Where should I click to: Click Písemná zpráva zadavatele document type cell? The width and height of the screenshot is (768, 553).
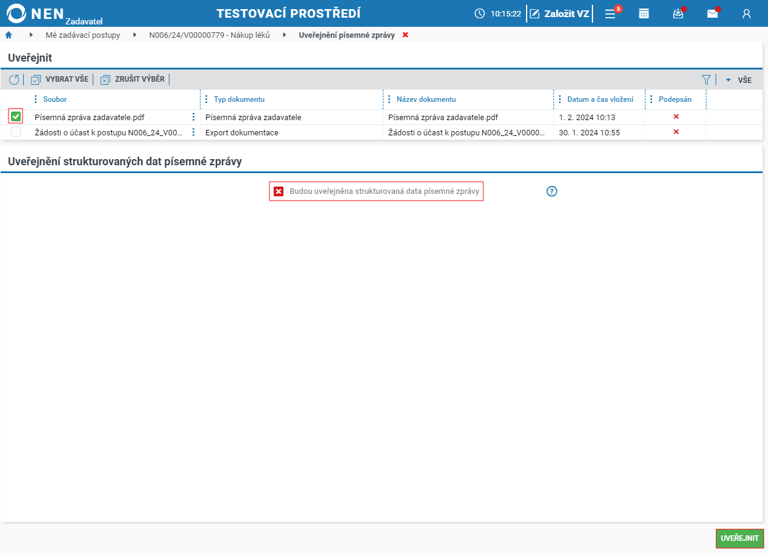(x=254, y=117)
